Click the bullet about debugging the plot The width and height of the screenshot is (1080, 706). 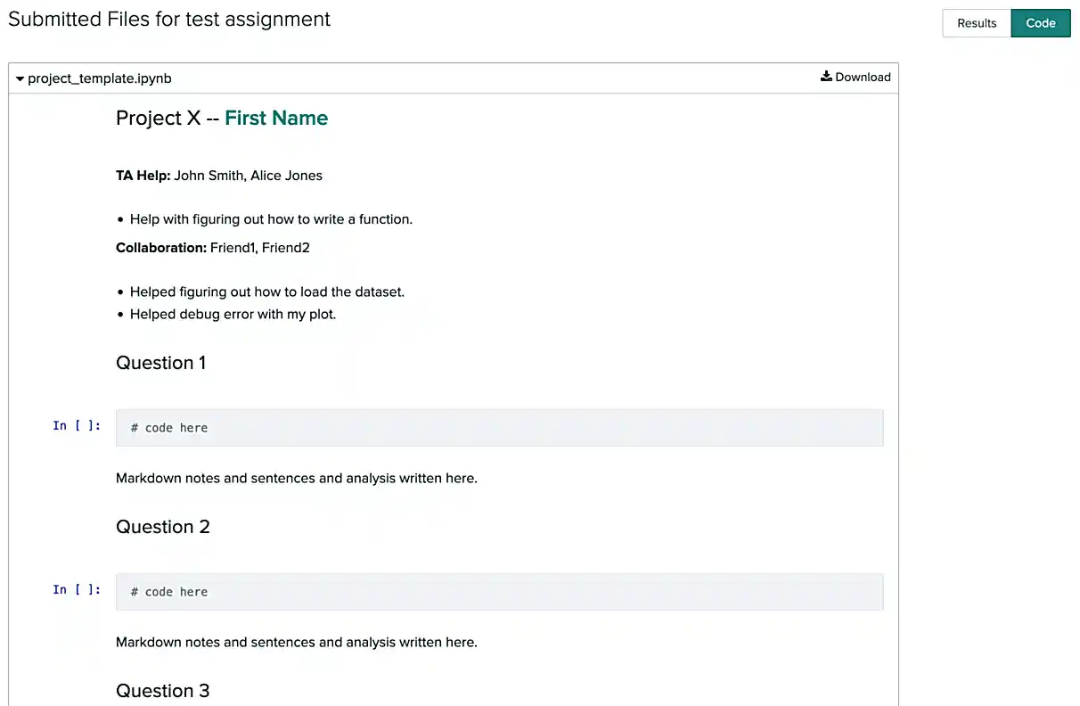click(233, 315)
